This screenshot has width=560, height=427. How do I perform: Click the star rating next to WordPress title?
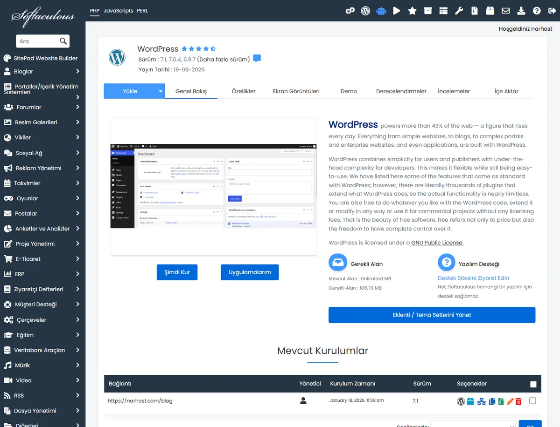pyautogui.click(x=198, y=48)
